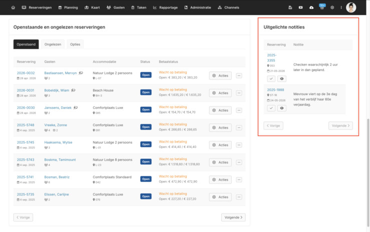Go to Volgende page of reservations list
Screen dimensions: 370x232
(233, 217)
